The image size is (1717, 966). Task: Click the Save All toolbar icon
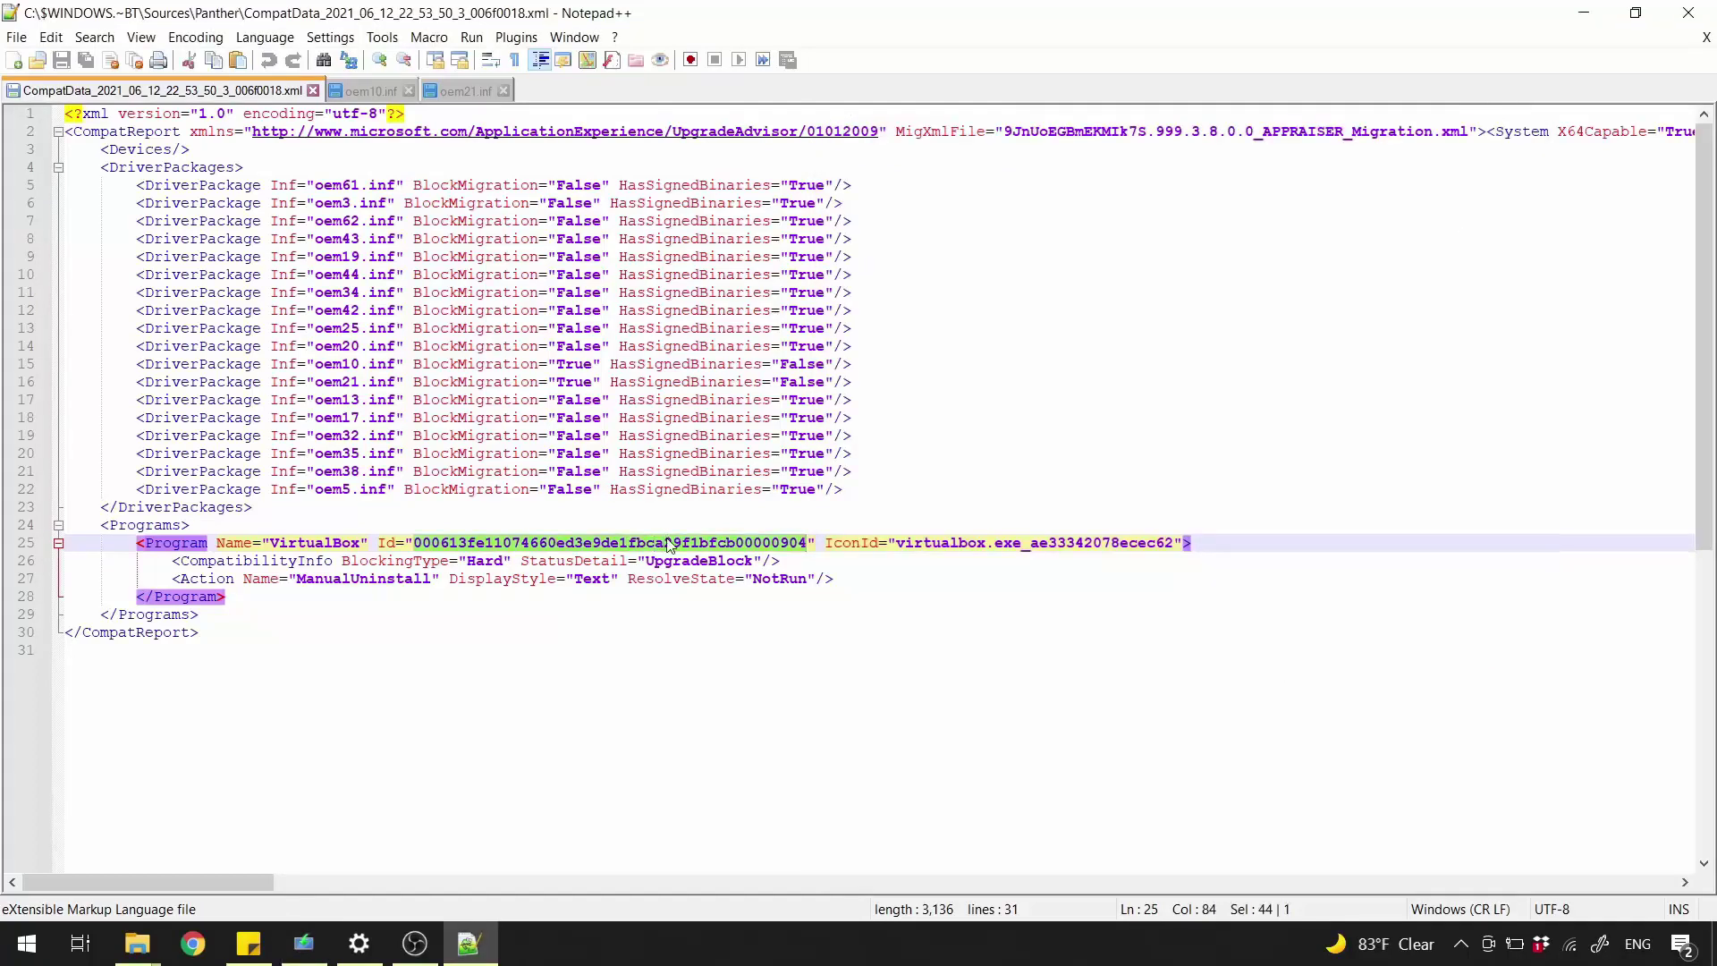[x=86, y=60]
